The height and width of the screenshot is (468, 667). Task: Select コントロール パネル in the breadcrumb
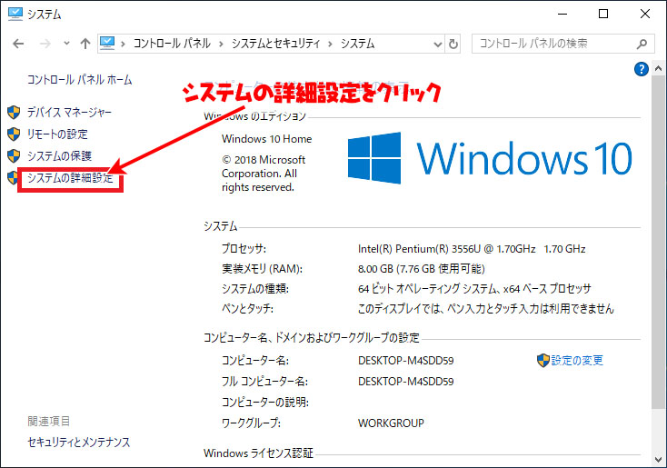pos(172,44)
